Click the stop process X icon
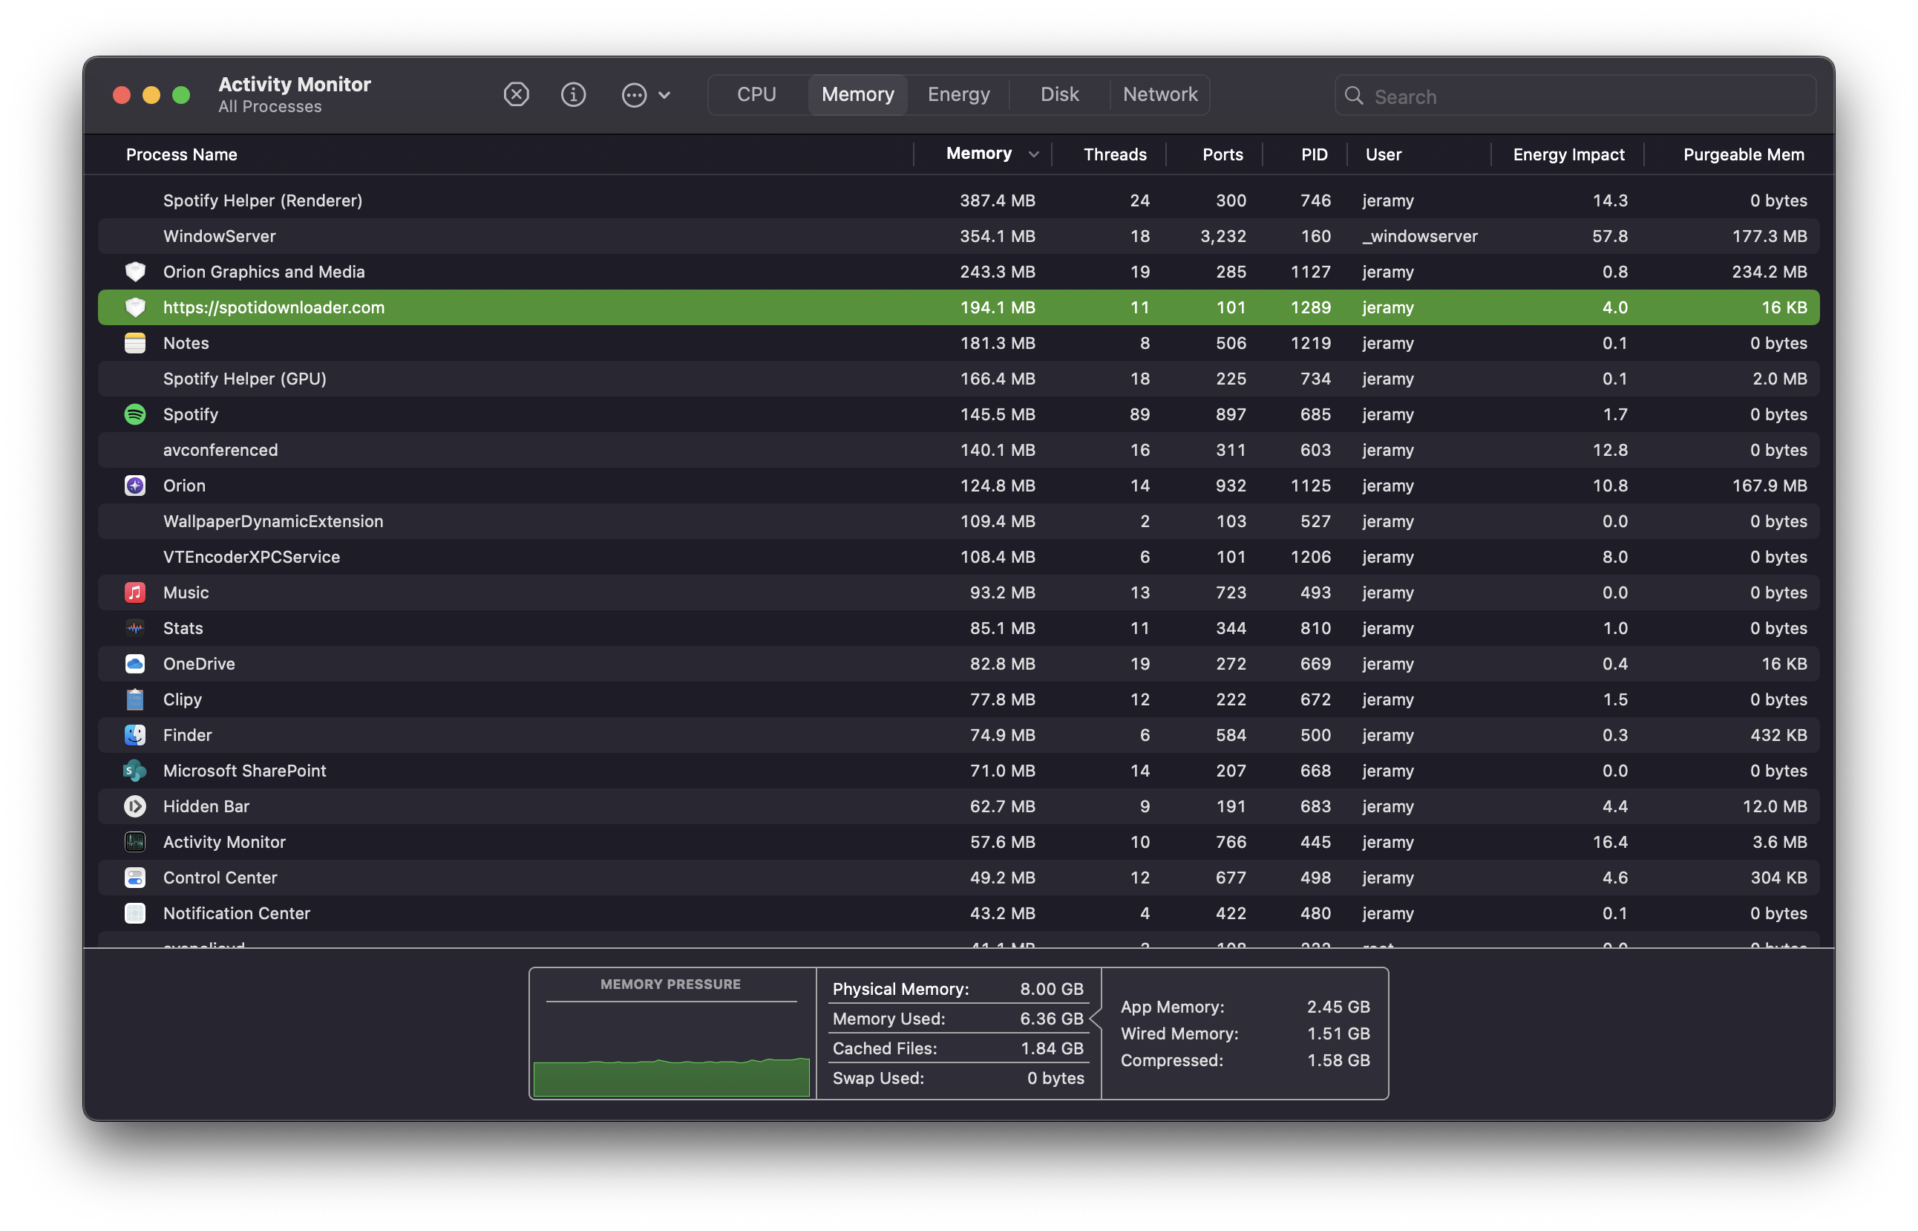The height and width of the screenshot is (1231, 1918). [x=517, y=95]
